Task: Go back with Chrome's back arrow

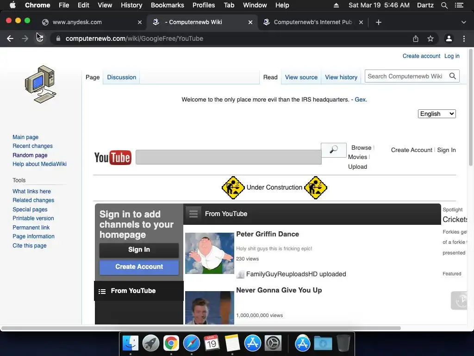Action: coord(10,38)
